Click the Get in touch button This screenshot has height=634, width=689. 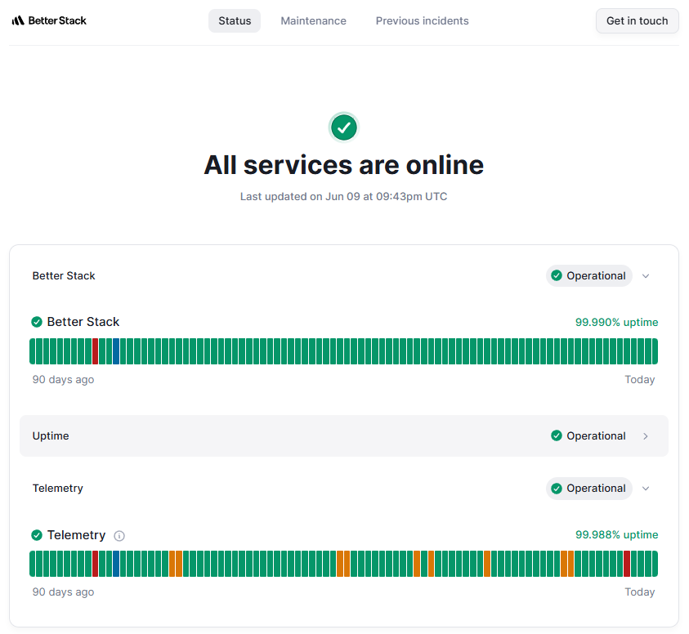pos(637,20)
